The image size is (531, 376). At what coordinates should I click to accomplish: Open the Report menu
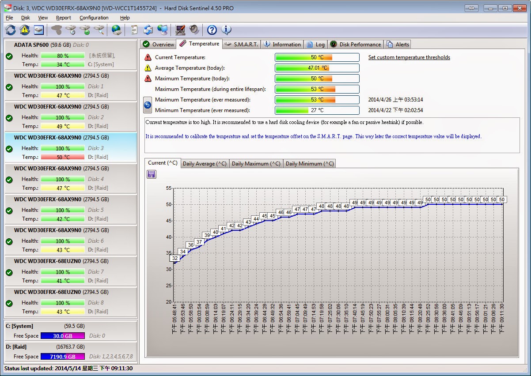64,18
